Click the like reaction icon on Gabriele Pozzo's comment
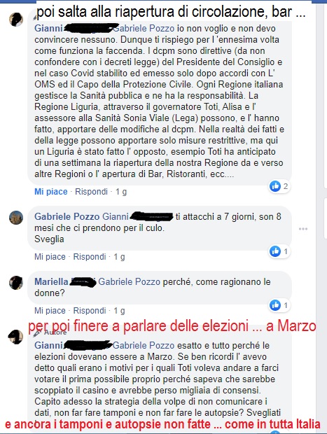Screen dimensions: 327x434 (275, 251)
